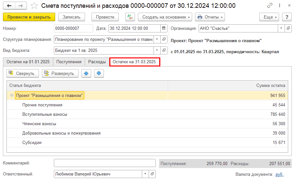Image resolution: width=295 pixels, height=180 pixels.
Task: Click the руб. currency link
Action: pyautogui.click(x=279, y=174)
